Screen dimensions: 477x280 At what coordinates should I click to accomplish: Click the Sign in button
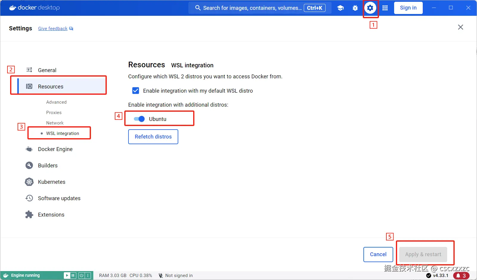click(408, 8)
